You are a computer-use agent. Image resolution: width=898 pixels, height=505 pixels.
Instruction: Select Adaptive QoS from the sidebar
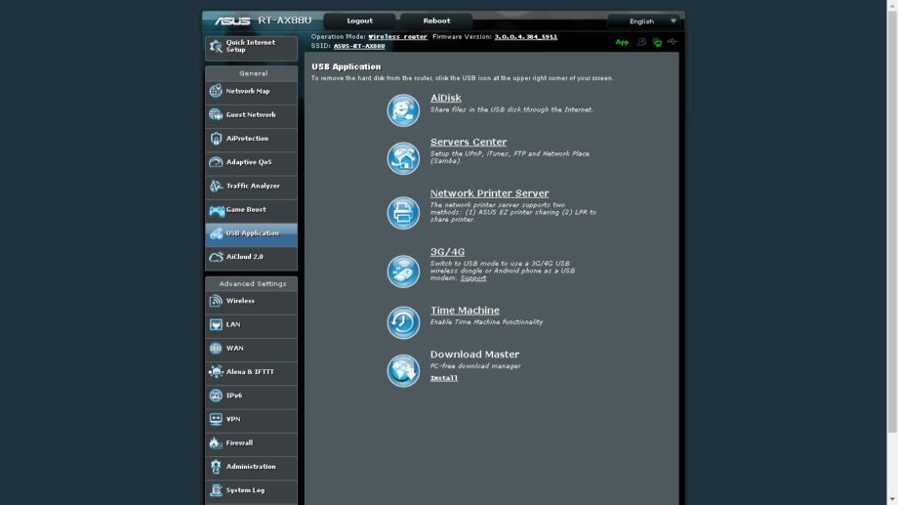pos(251,162)
